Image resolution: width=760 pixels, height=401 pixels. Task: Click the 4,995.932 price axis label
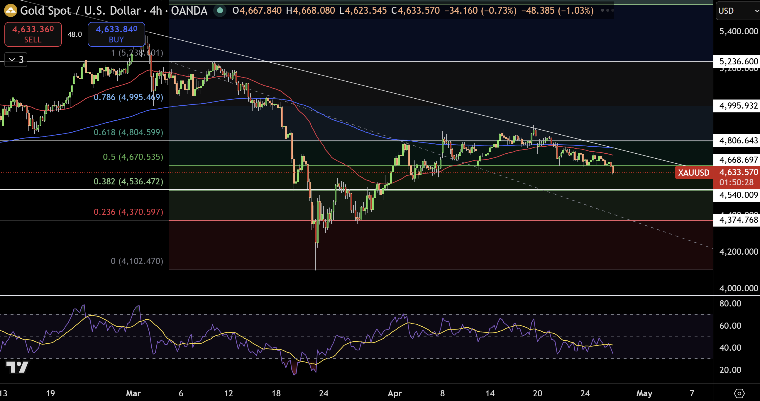737,105
